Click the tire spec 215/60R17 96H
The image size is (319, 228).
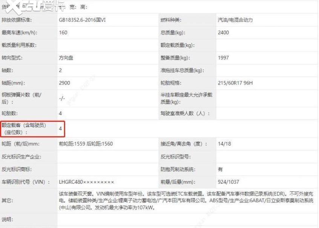pos(235,83)
